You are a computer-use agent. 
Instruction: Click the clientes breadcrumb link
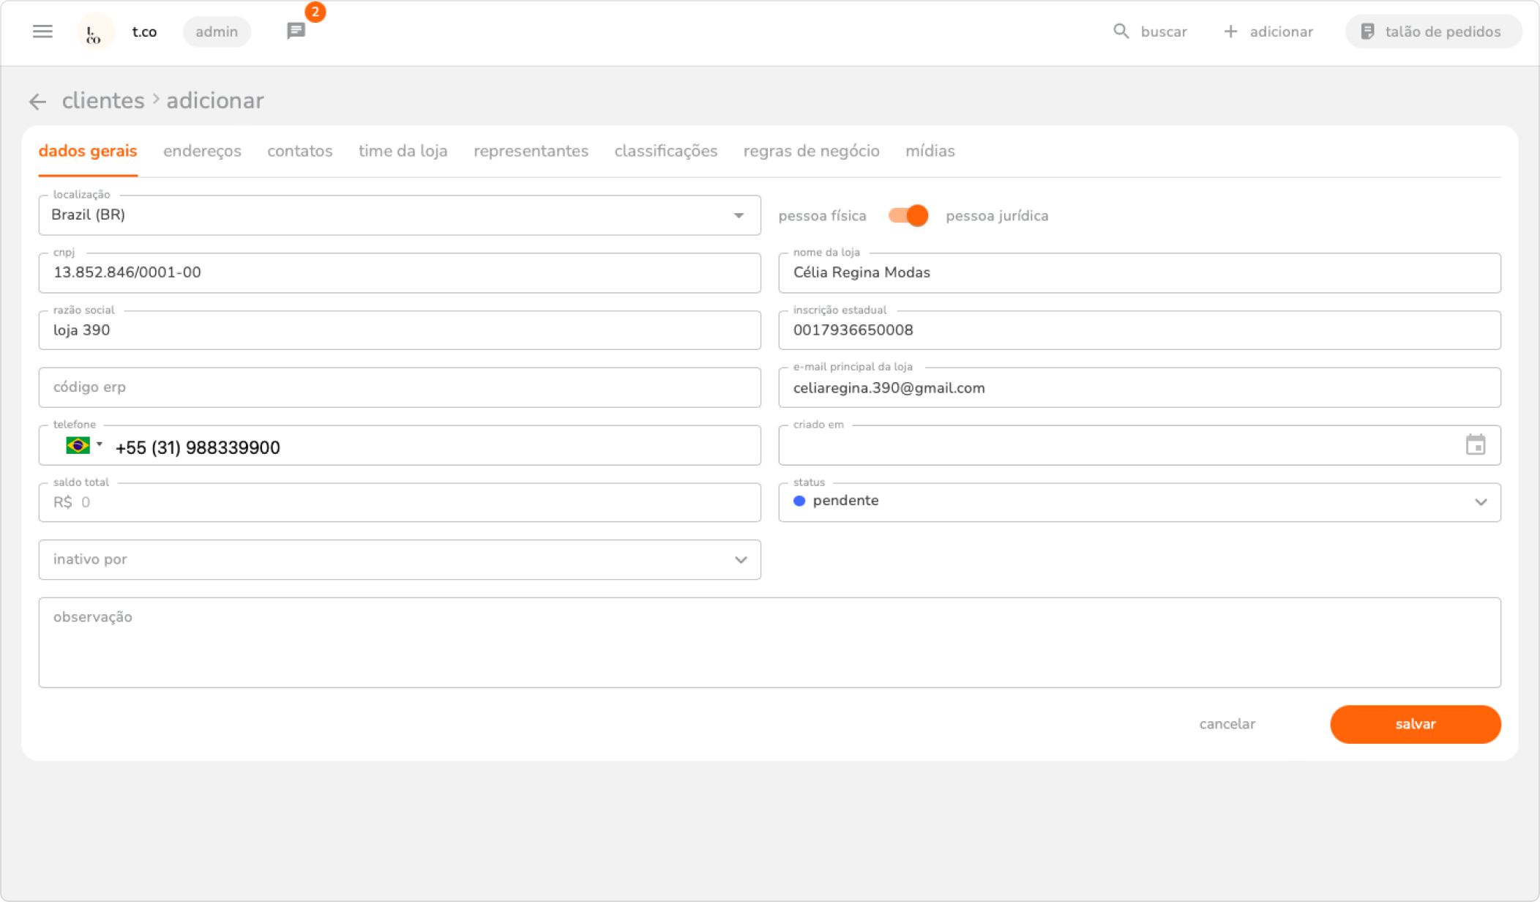tap(103, 101)
